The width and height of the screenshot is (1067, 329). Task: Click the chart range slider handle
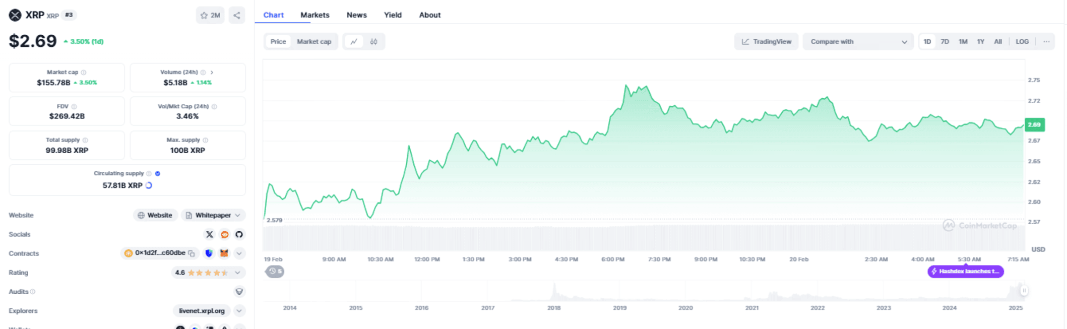point(1024,291)
